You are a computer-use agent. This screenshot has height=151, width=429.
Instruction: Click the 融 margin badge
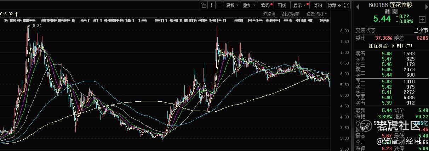(x=387, y=11)
